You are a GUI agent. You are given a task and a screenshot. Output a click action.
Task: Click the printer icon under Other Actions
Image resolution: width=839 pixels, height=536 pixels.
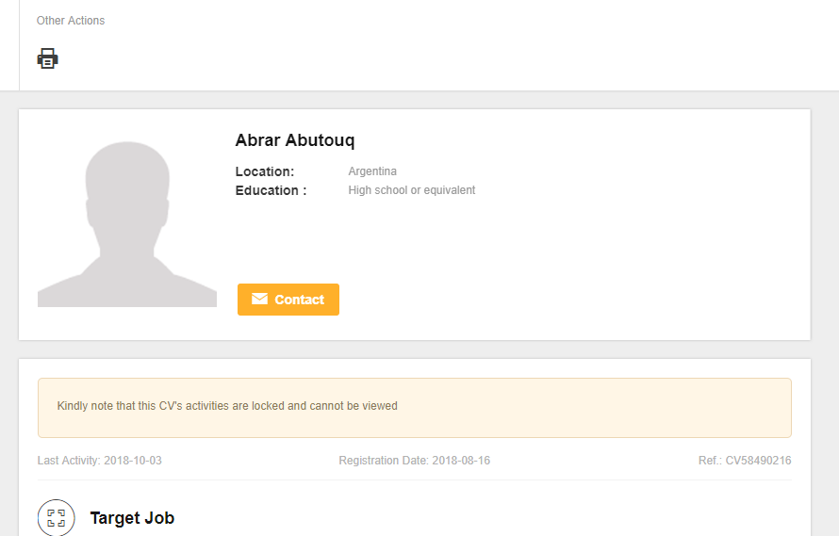(x=48, y=58)
